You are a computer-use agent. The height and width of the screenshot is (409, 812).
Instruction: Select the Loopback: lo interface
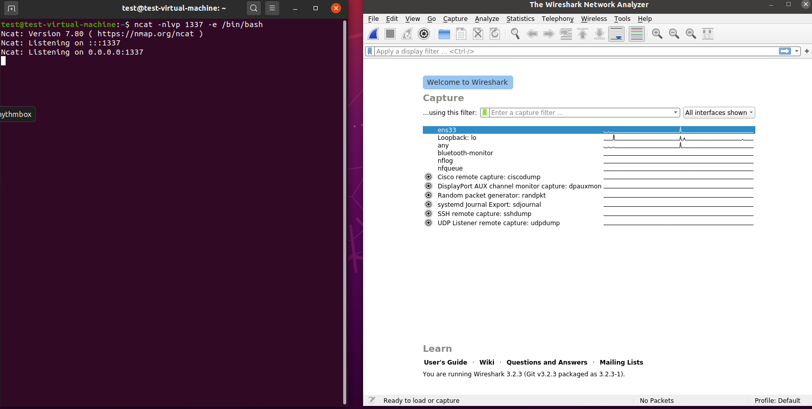coord(457,138)
